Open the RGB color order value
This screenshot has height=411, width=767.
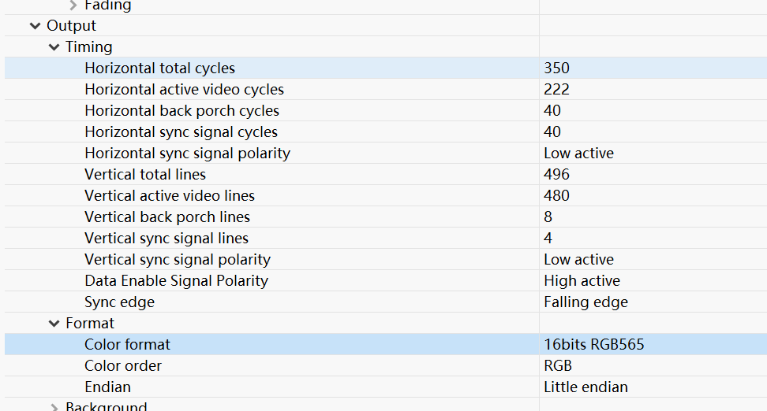click(558, 365)
